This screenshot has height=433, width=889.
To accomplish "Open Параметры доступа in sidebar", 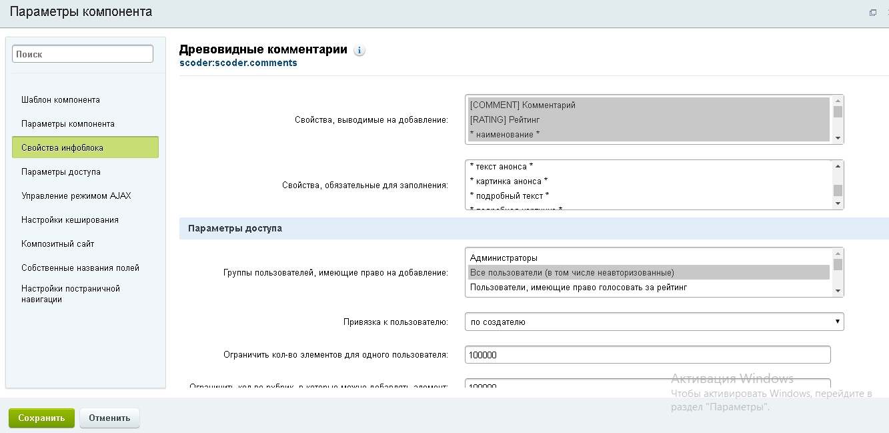I will click(x=61, y=172).
